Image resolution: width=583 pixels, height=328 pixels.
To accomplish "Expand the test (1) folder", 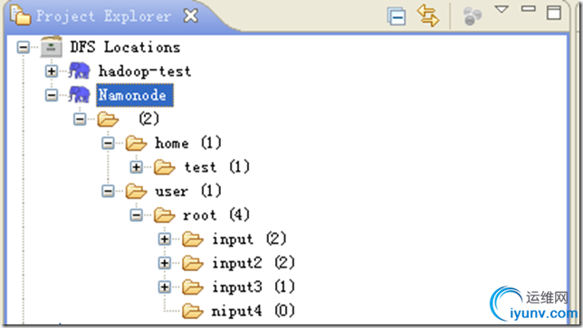I will coord(136,167).
